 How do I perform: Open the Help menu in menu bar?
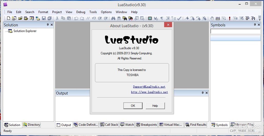pos(134,12)
